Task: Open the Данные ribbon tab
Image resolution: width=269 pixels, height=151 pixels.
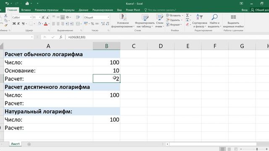Action: pos(83,10)
